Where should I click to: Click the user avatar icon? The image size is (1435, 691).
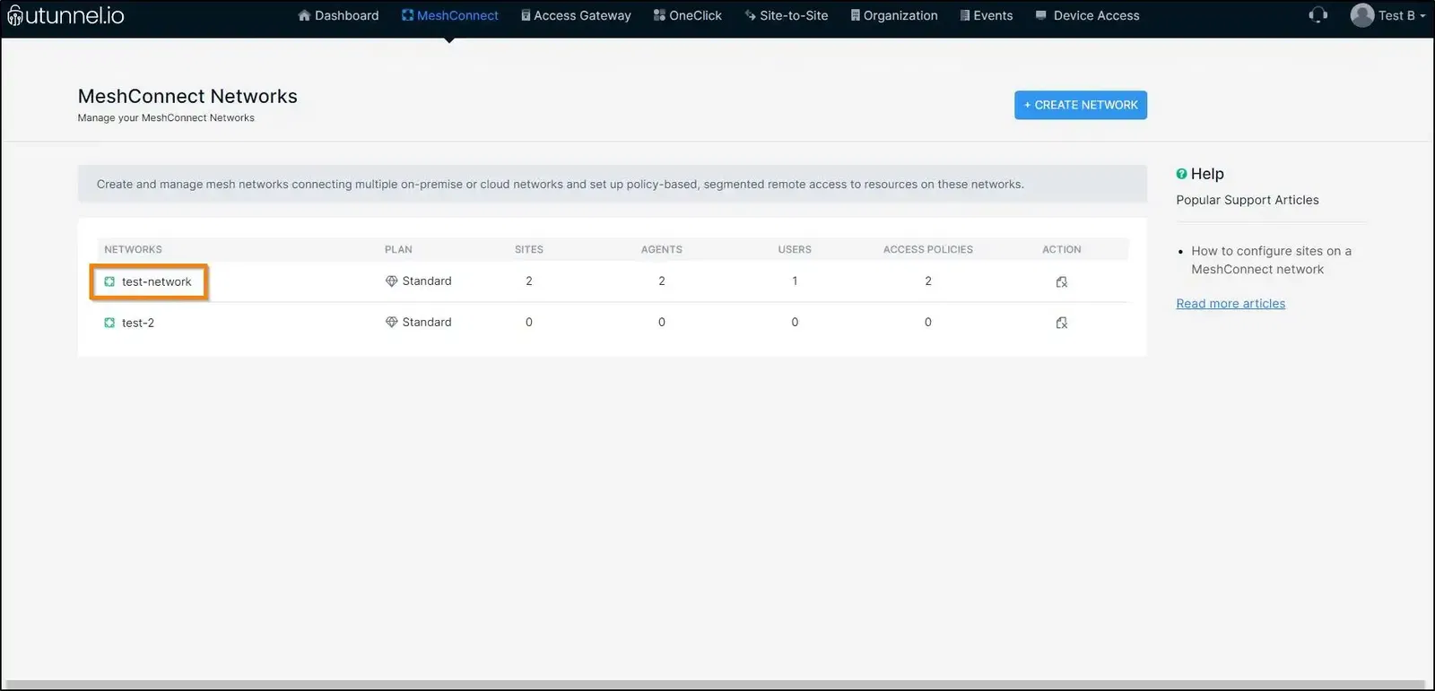[x=1362, y=15]
